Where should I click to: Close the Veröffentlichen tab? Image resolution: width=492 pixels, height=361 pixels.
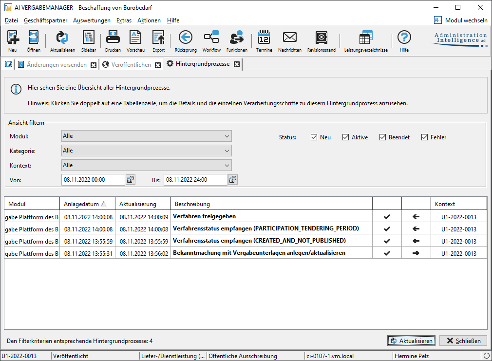[x=158, y=65]
